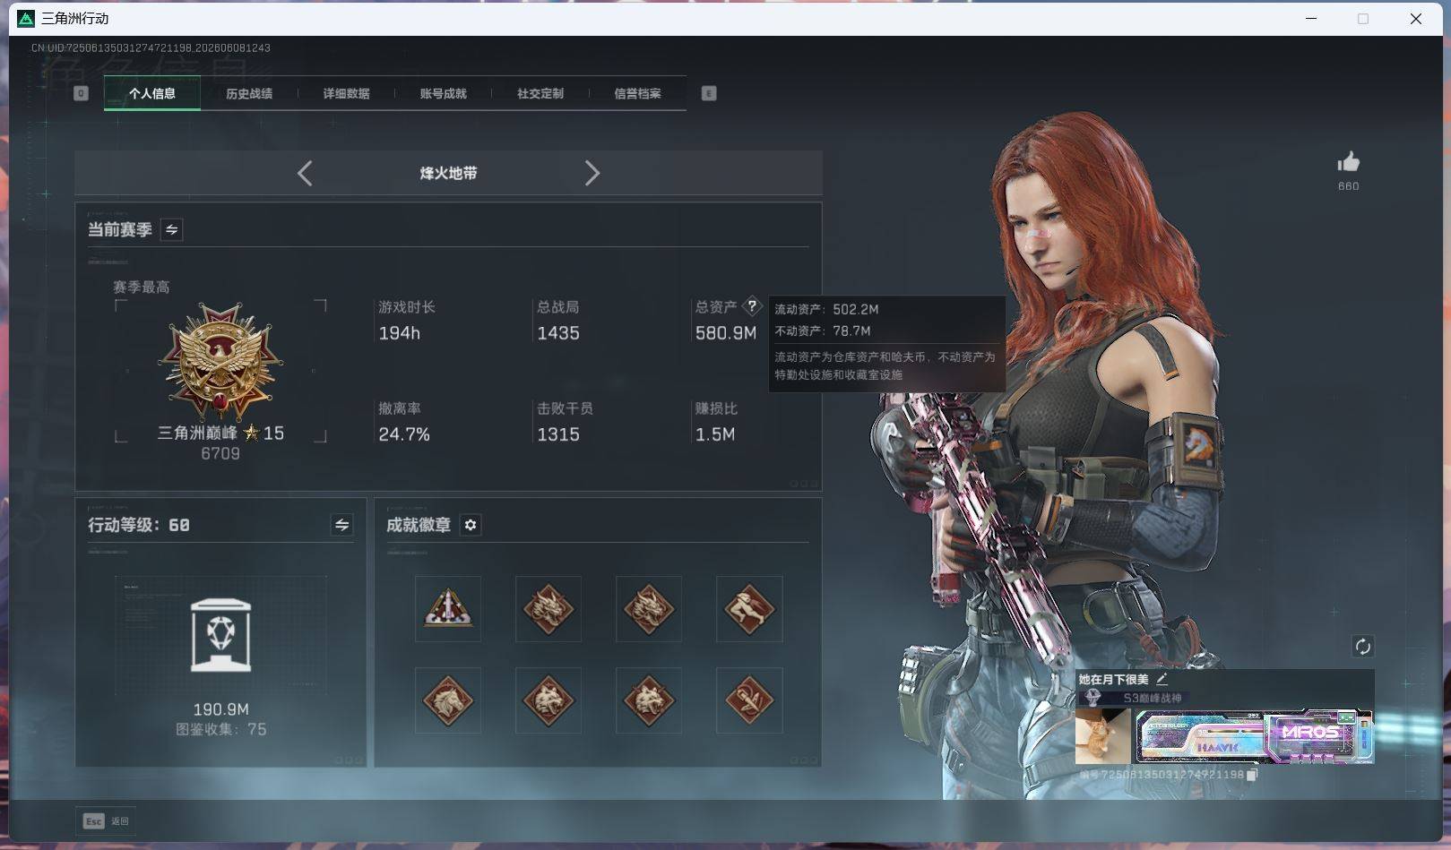The width and height of the screenshot is (1451, 850).
Task: Toggle the 行动等级 switch icon
Action: tap(341, 525)
